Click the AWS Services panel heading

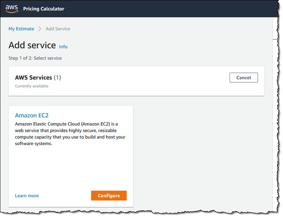[x=34, y=77]
